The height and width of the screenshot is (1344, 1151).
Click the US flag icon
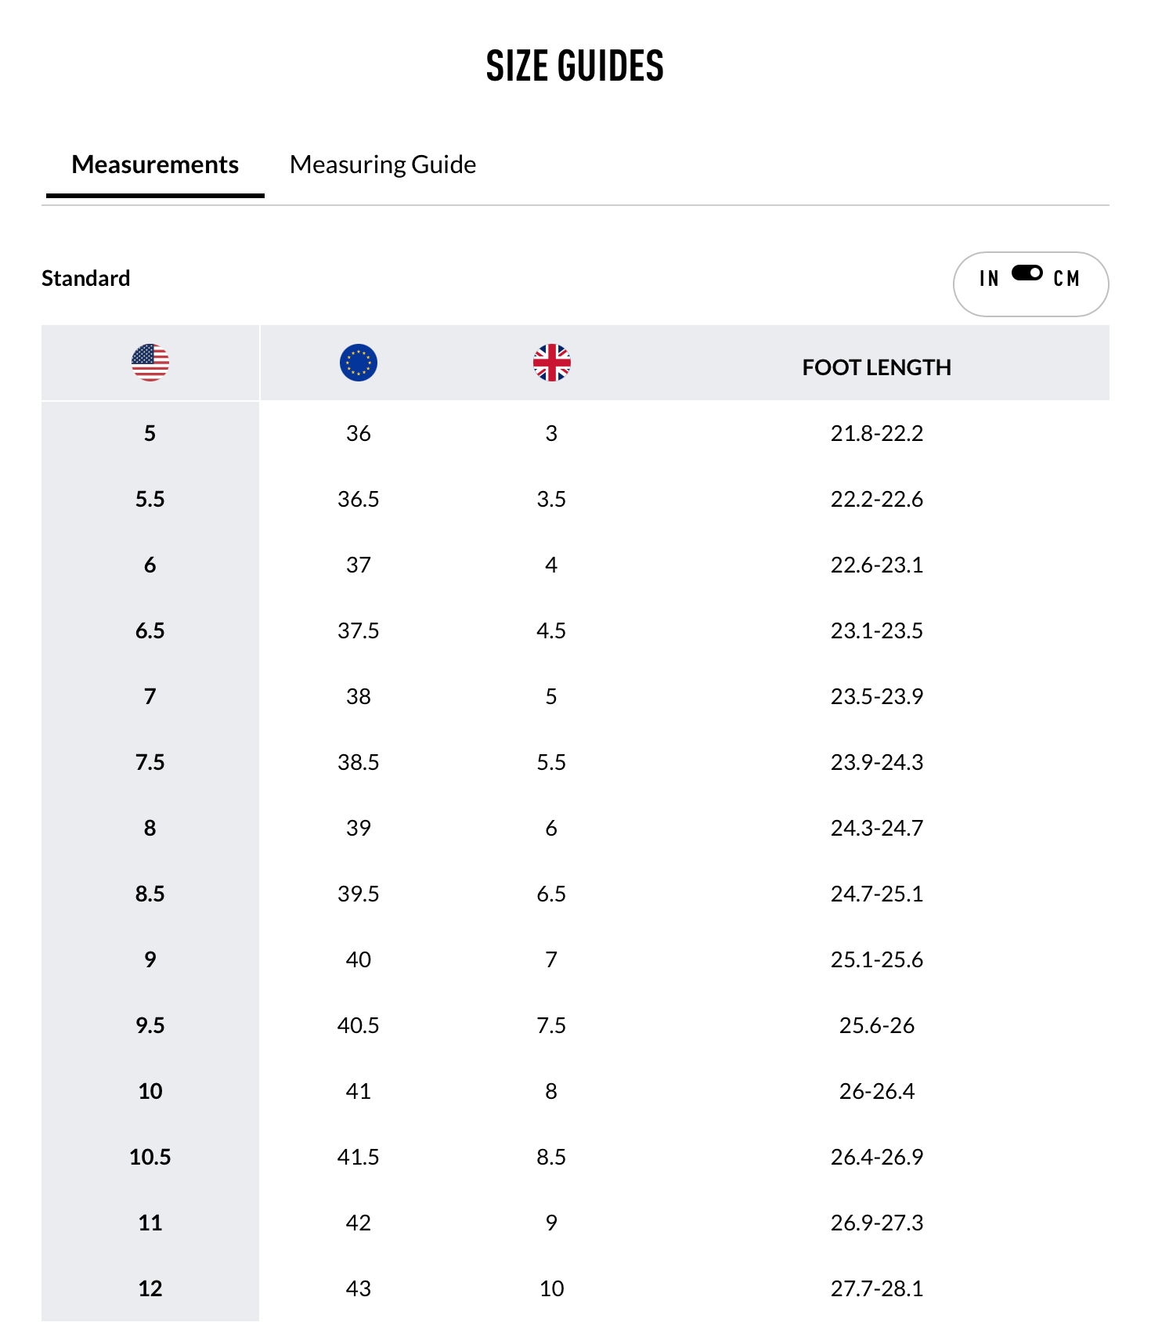(150, 363)
